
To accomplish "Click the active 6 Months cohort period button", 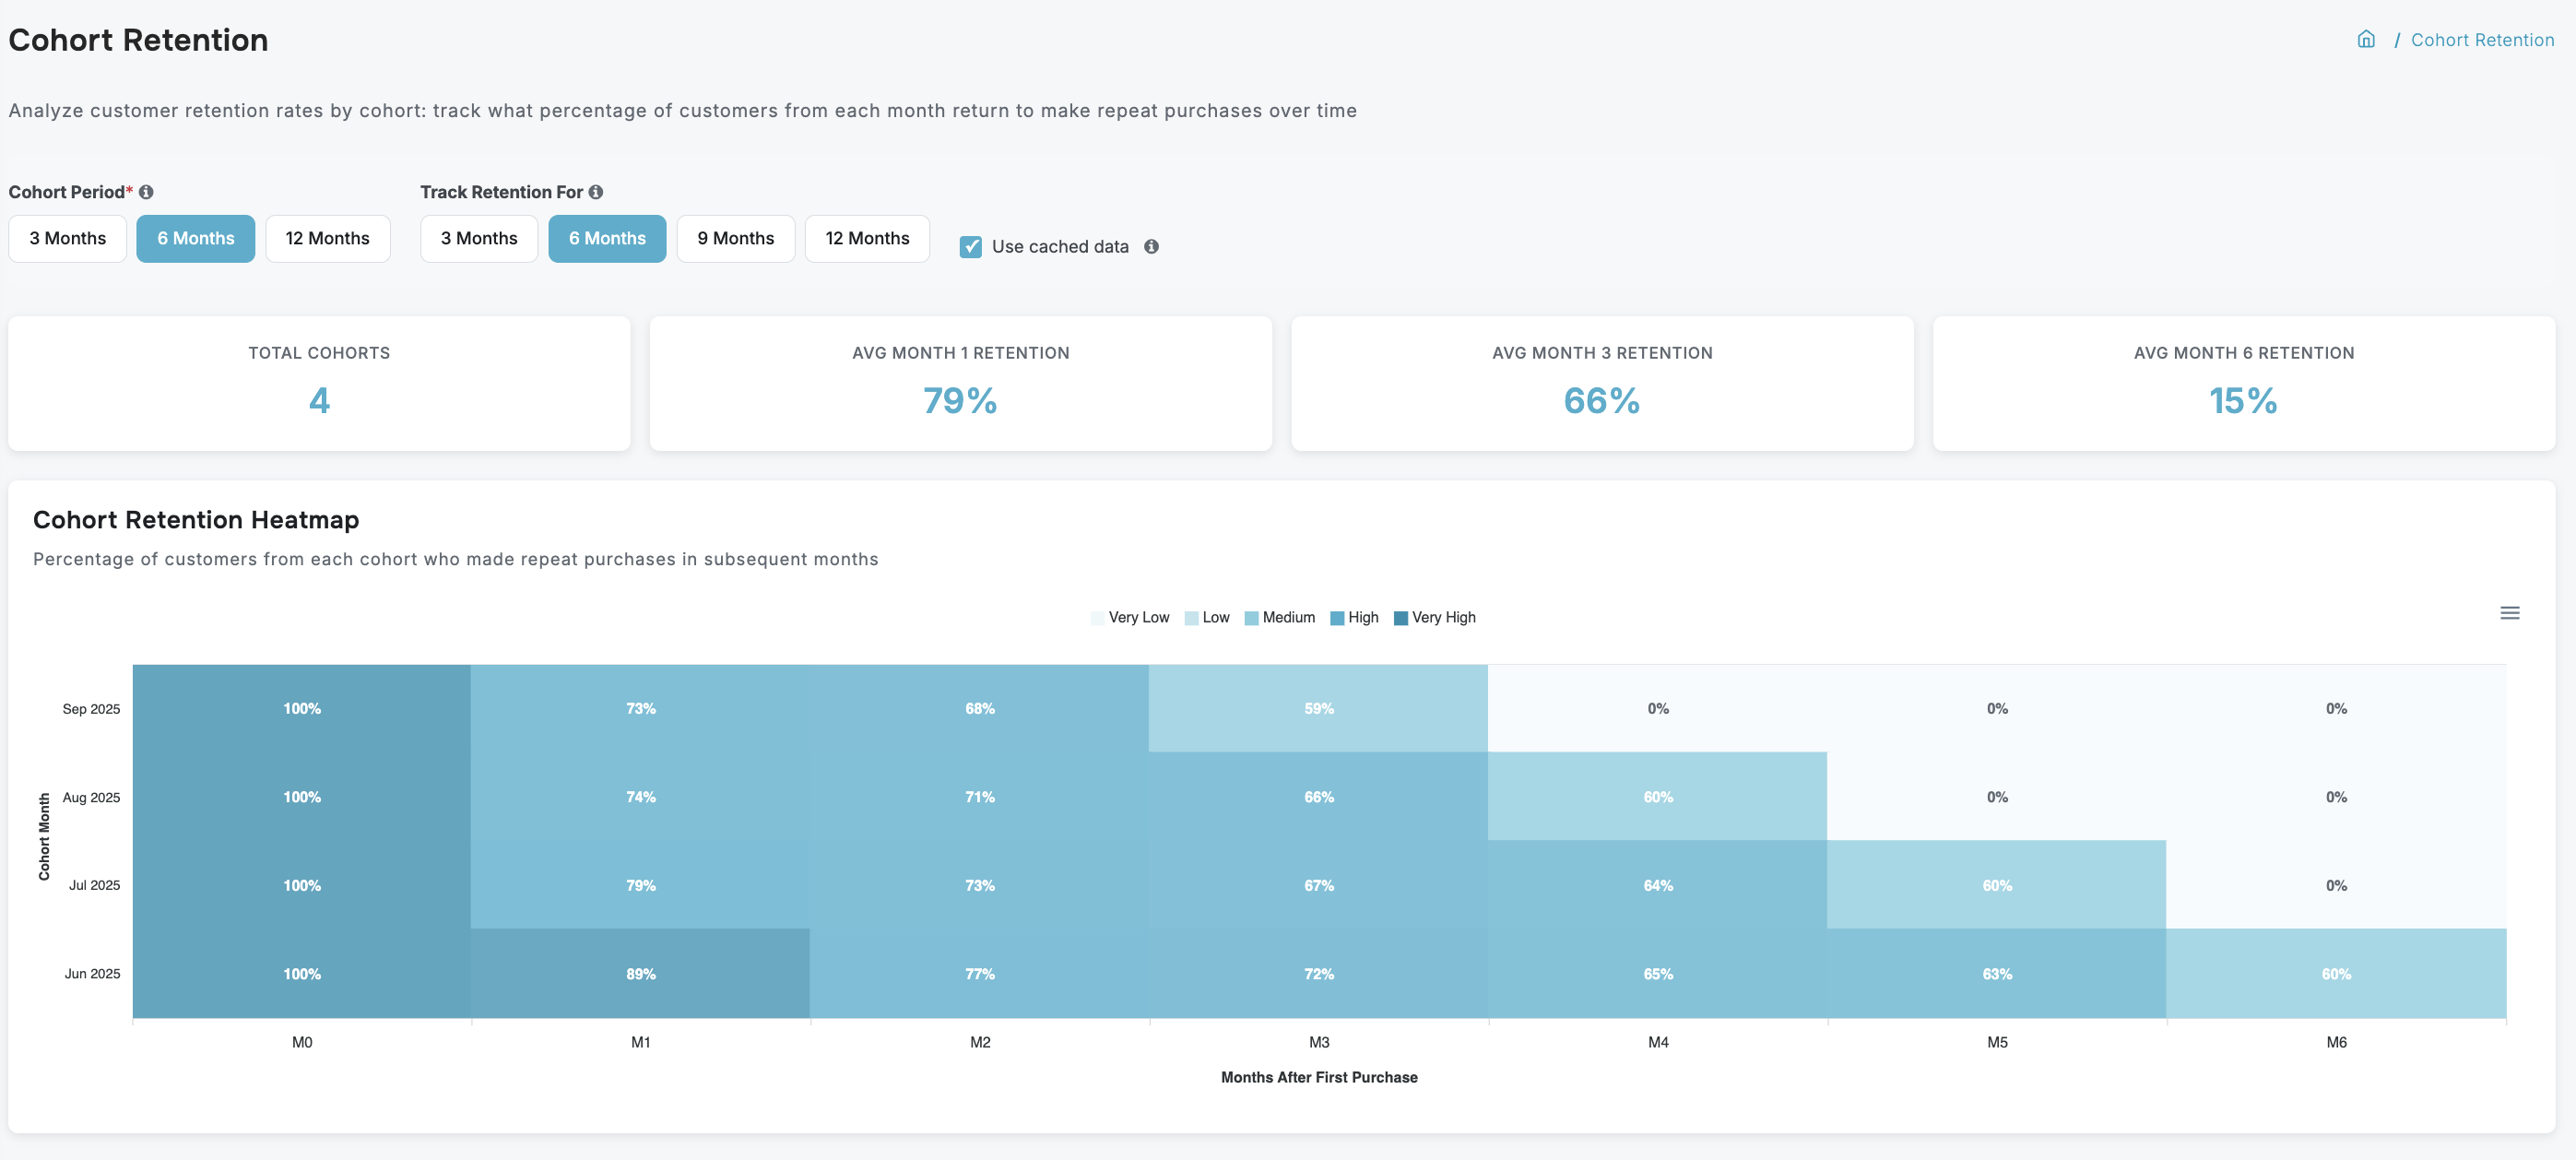I will [196, 238].
